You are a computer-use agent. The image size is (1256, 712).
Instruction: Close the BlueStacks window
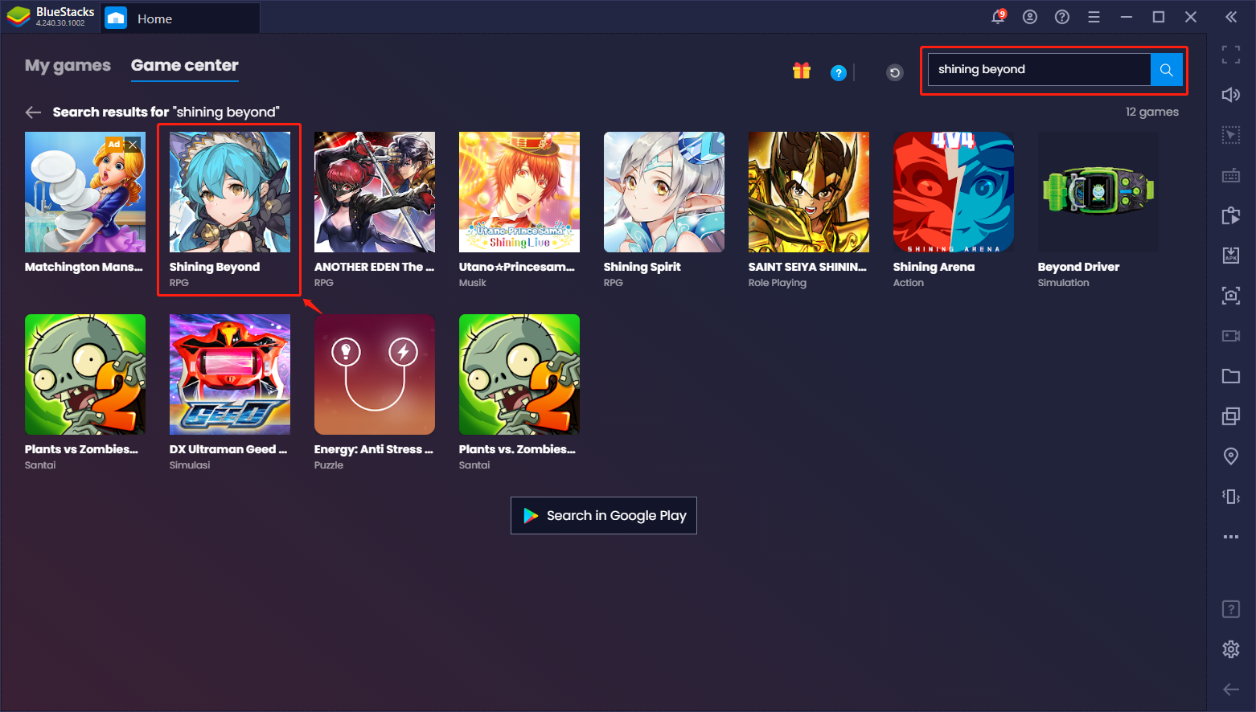pyautogui.click(x=1191, y=17)
